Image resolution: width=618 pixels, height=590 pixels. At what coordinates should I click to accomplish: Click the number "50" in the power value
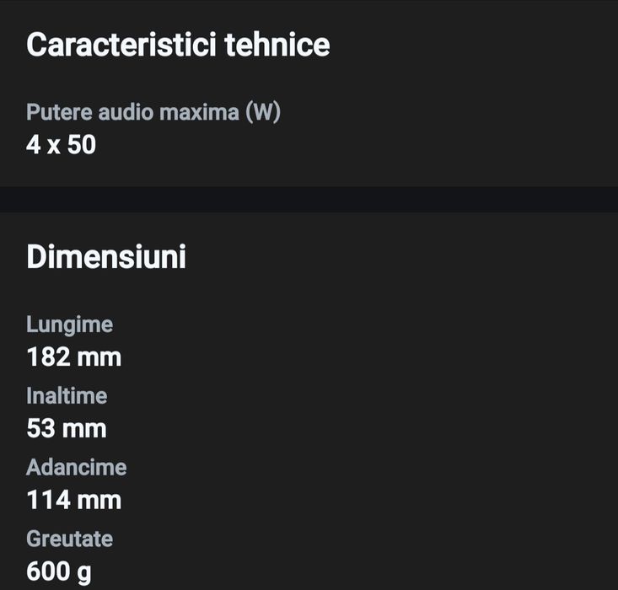[x=82, y=145]
